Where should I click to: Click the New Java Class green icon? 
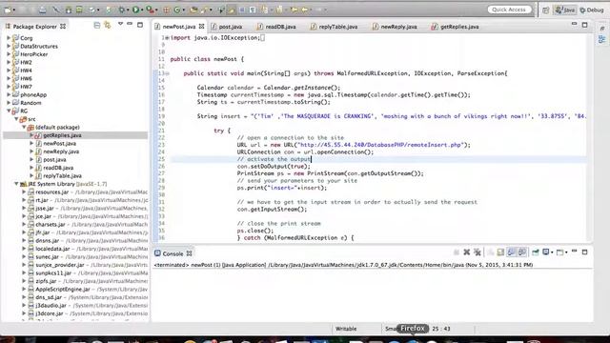[177, 10]
